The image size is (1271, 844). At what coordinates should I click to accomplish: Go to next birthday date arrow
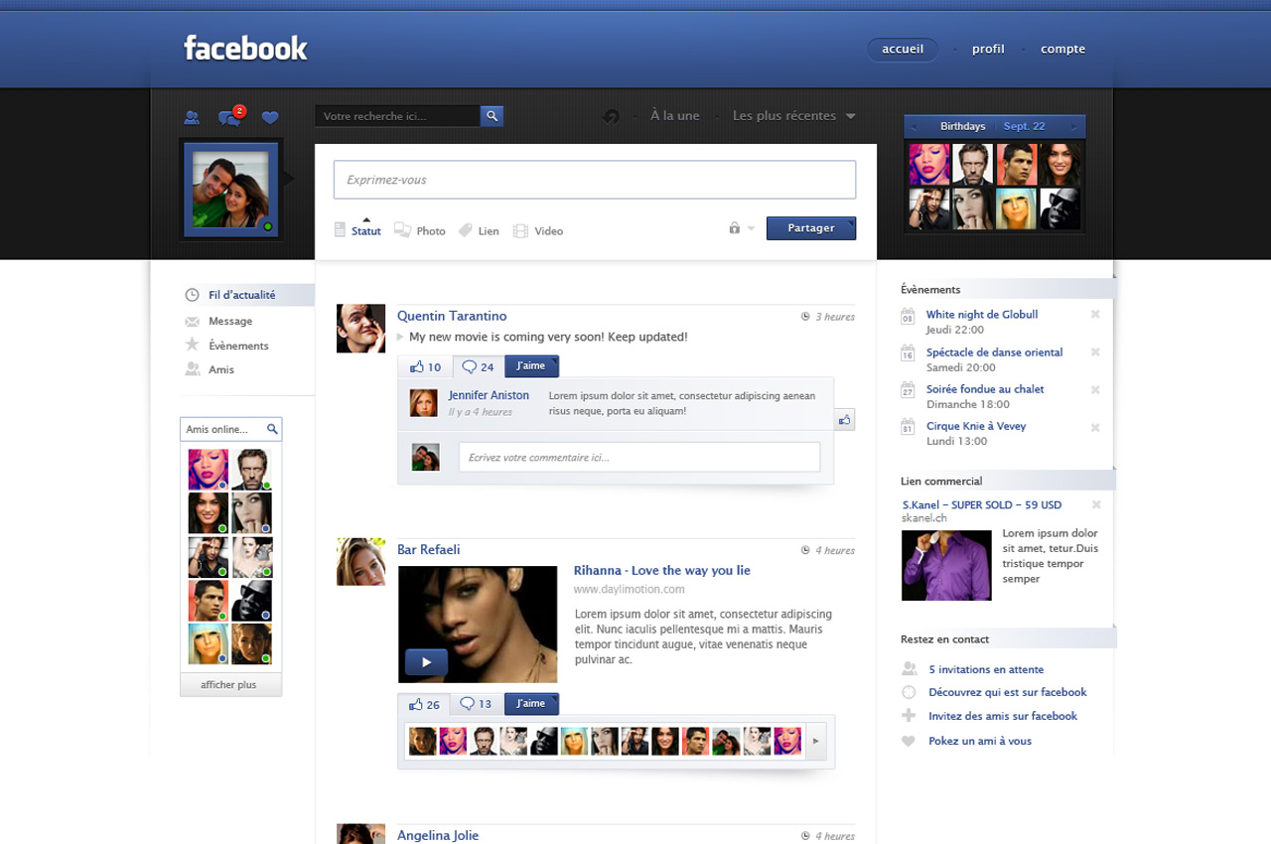pos(1072,127)
